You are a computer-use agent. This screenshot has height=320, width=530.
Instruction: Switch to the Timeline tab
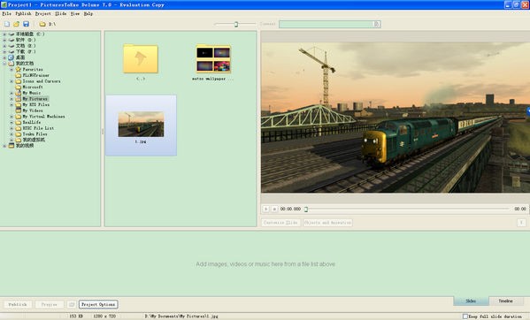click(x=505, y=301)
